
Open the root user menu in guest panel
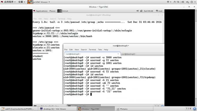[x=159, y=11]
